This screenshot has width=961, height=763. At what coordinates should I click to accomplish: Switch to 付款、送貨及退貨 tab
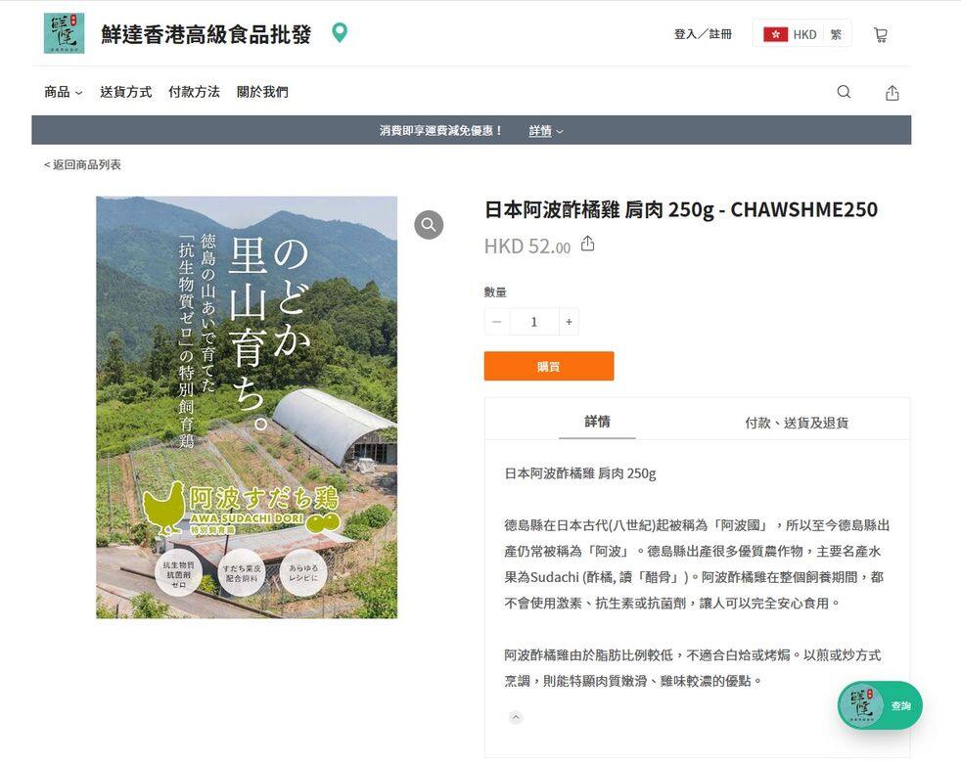pyautogui.click(x=797, y=423)
